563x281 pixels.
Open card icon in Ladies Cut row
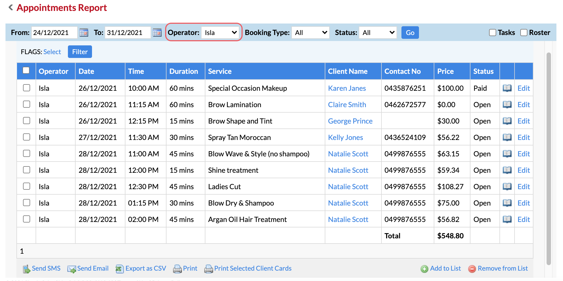coord(507,186)
